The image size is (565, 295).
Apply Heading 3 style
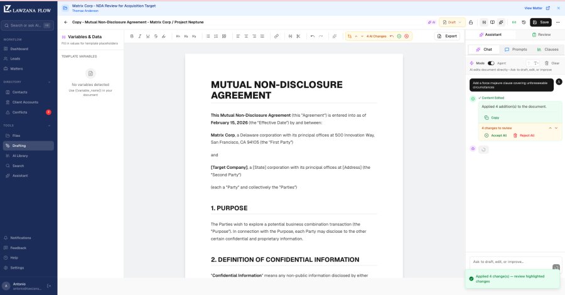pos(194,36)
